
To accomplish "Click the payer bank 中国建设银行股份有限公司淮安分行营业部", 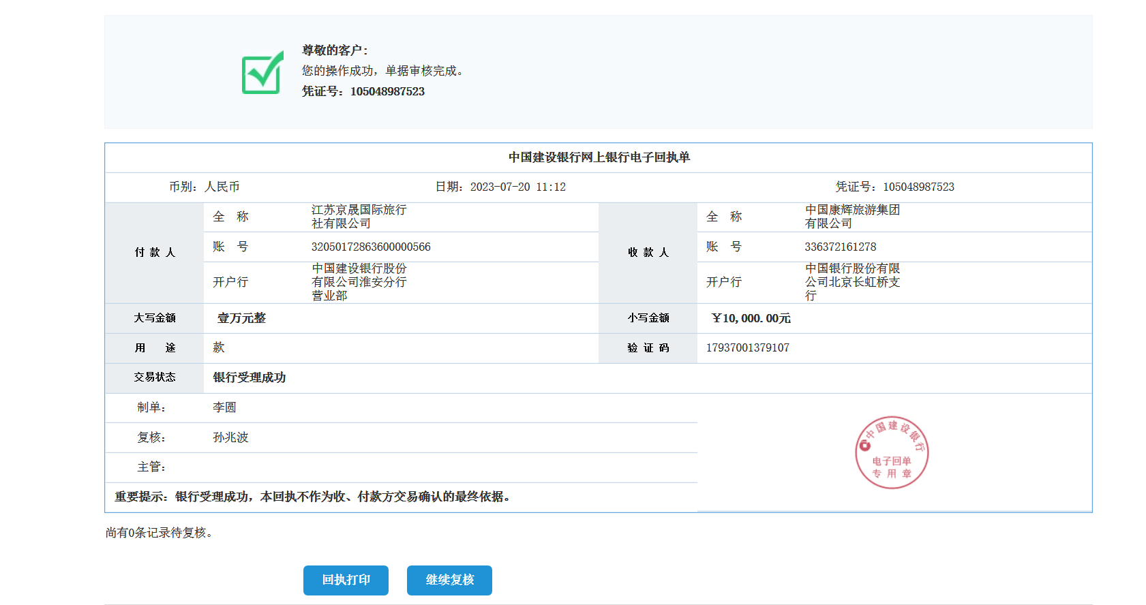I will (359, 282).
